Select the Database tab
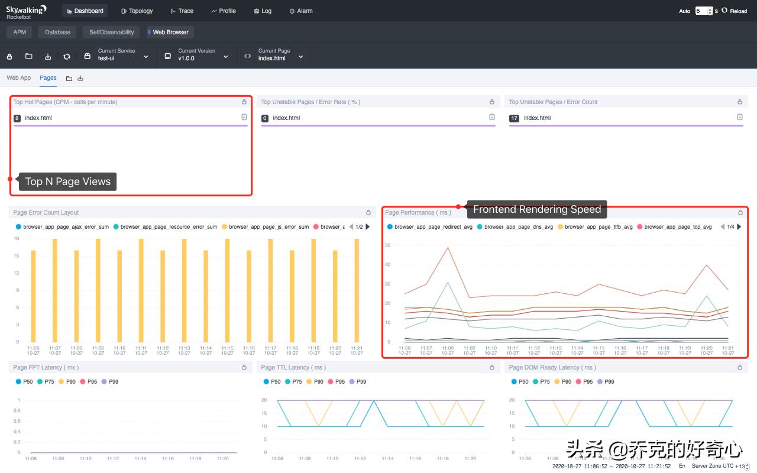This screenshot has height=473, width=757. (x=57, y=32)
